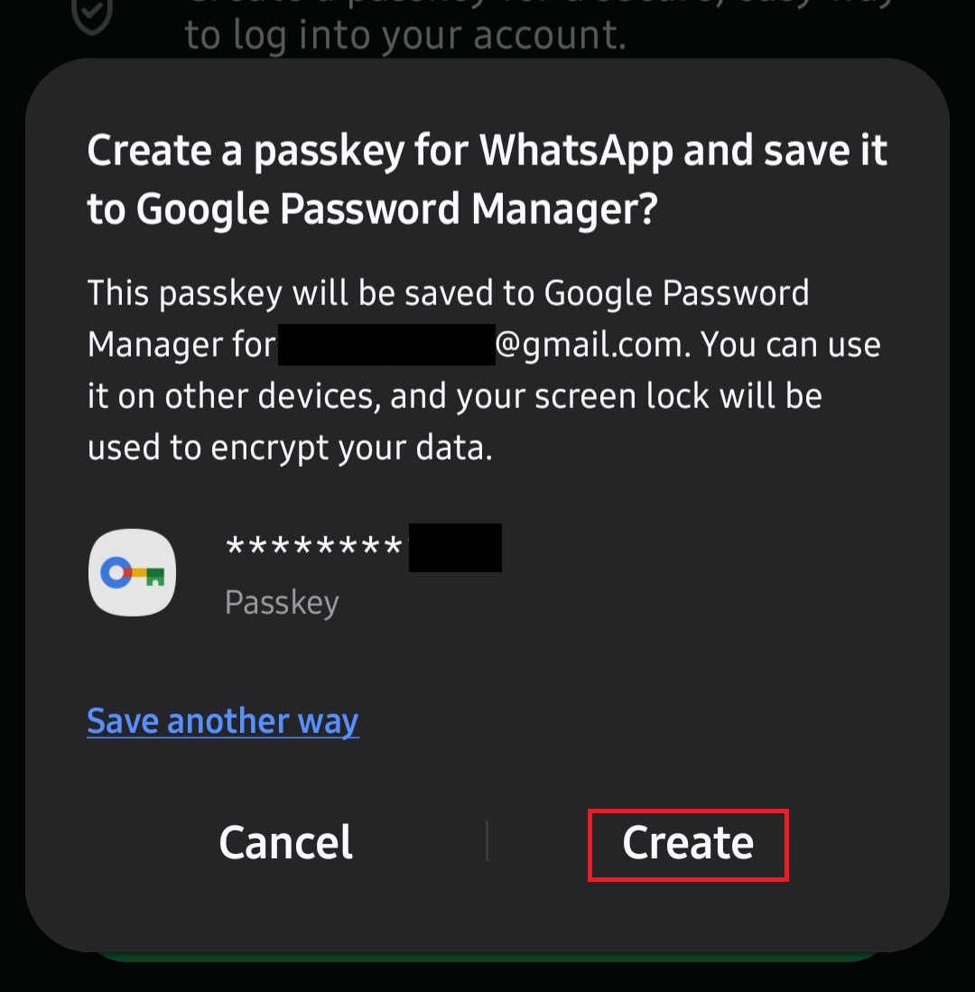The height and width of the screenshot is (992, 975).
Task: Open the Save another way link
Action: (x=223, y=721)
